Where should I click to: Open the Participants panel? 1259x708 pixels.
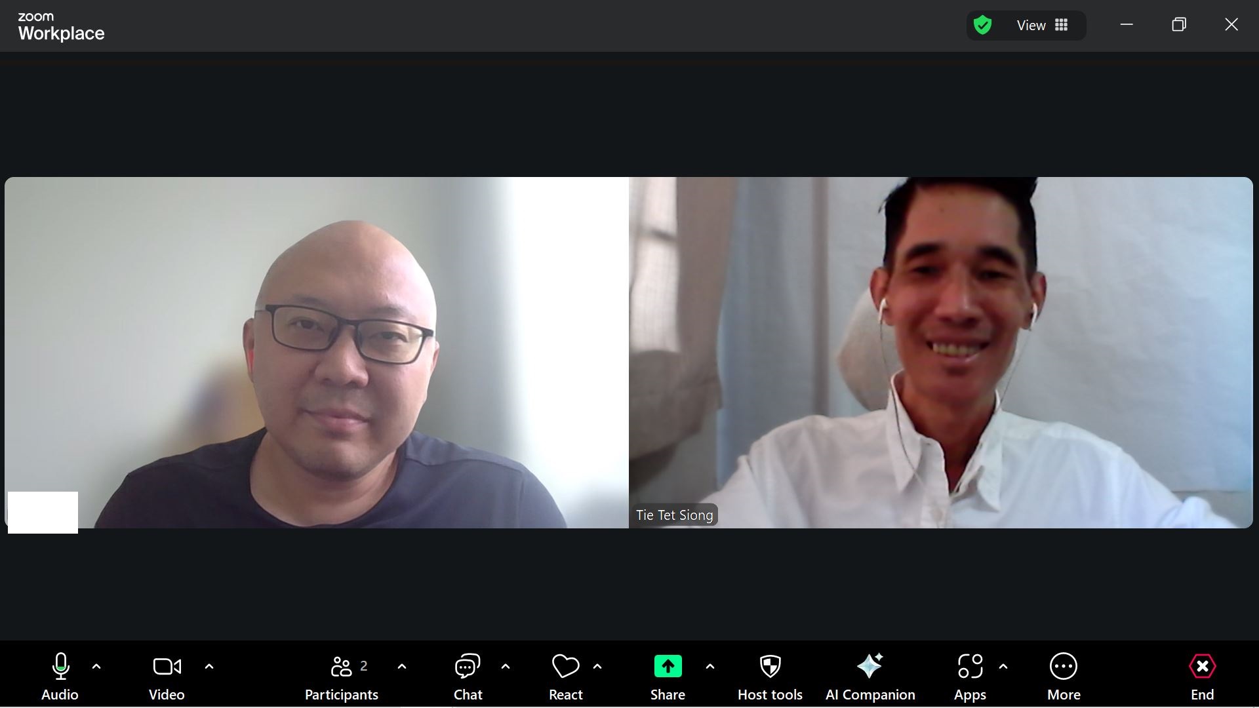coord(341,675)
